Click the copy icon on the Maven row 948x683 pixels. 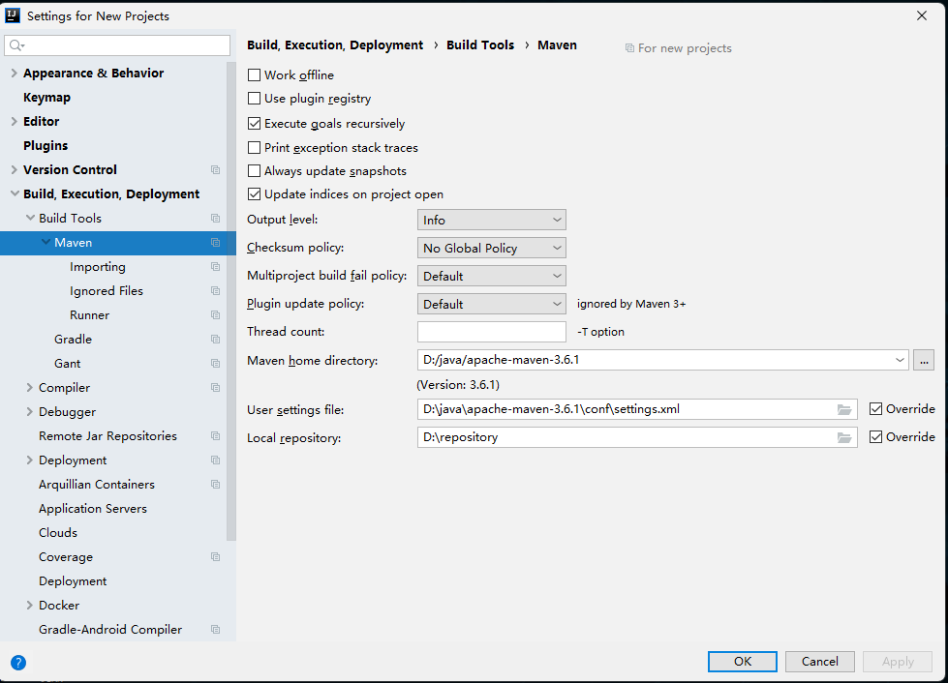click(x=215, y=242)
